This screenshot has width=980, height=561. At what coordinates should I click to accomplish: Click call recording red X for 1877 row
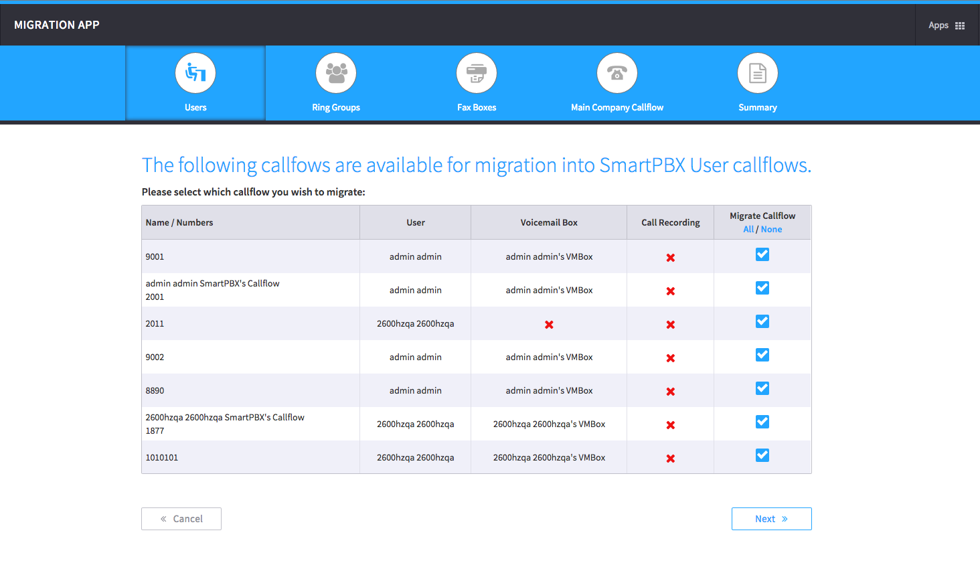(x=670, y=425)
